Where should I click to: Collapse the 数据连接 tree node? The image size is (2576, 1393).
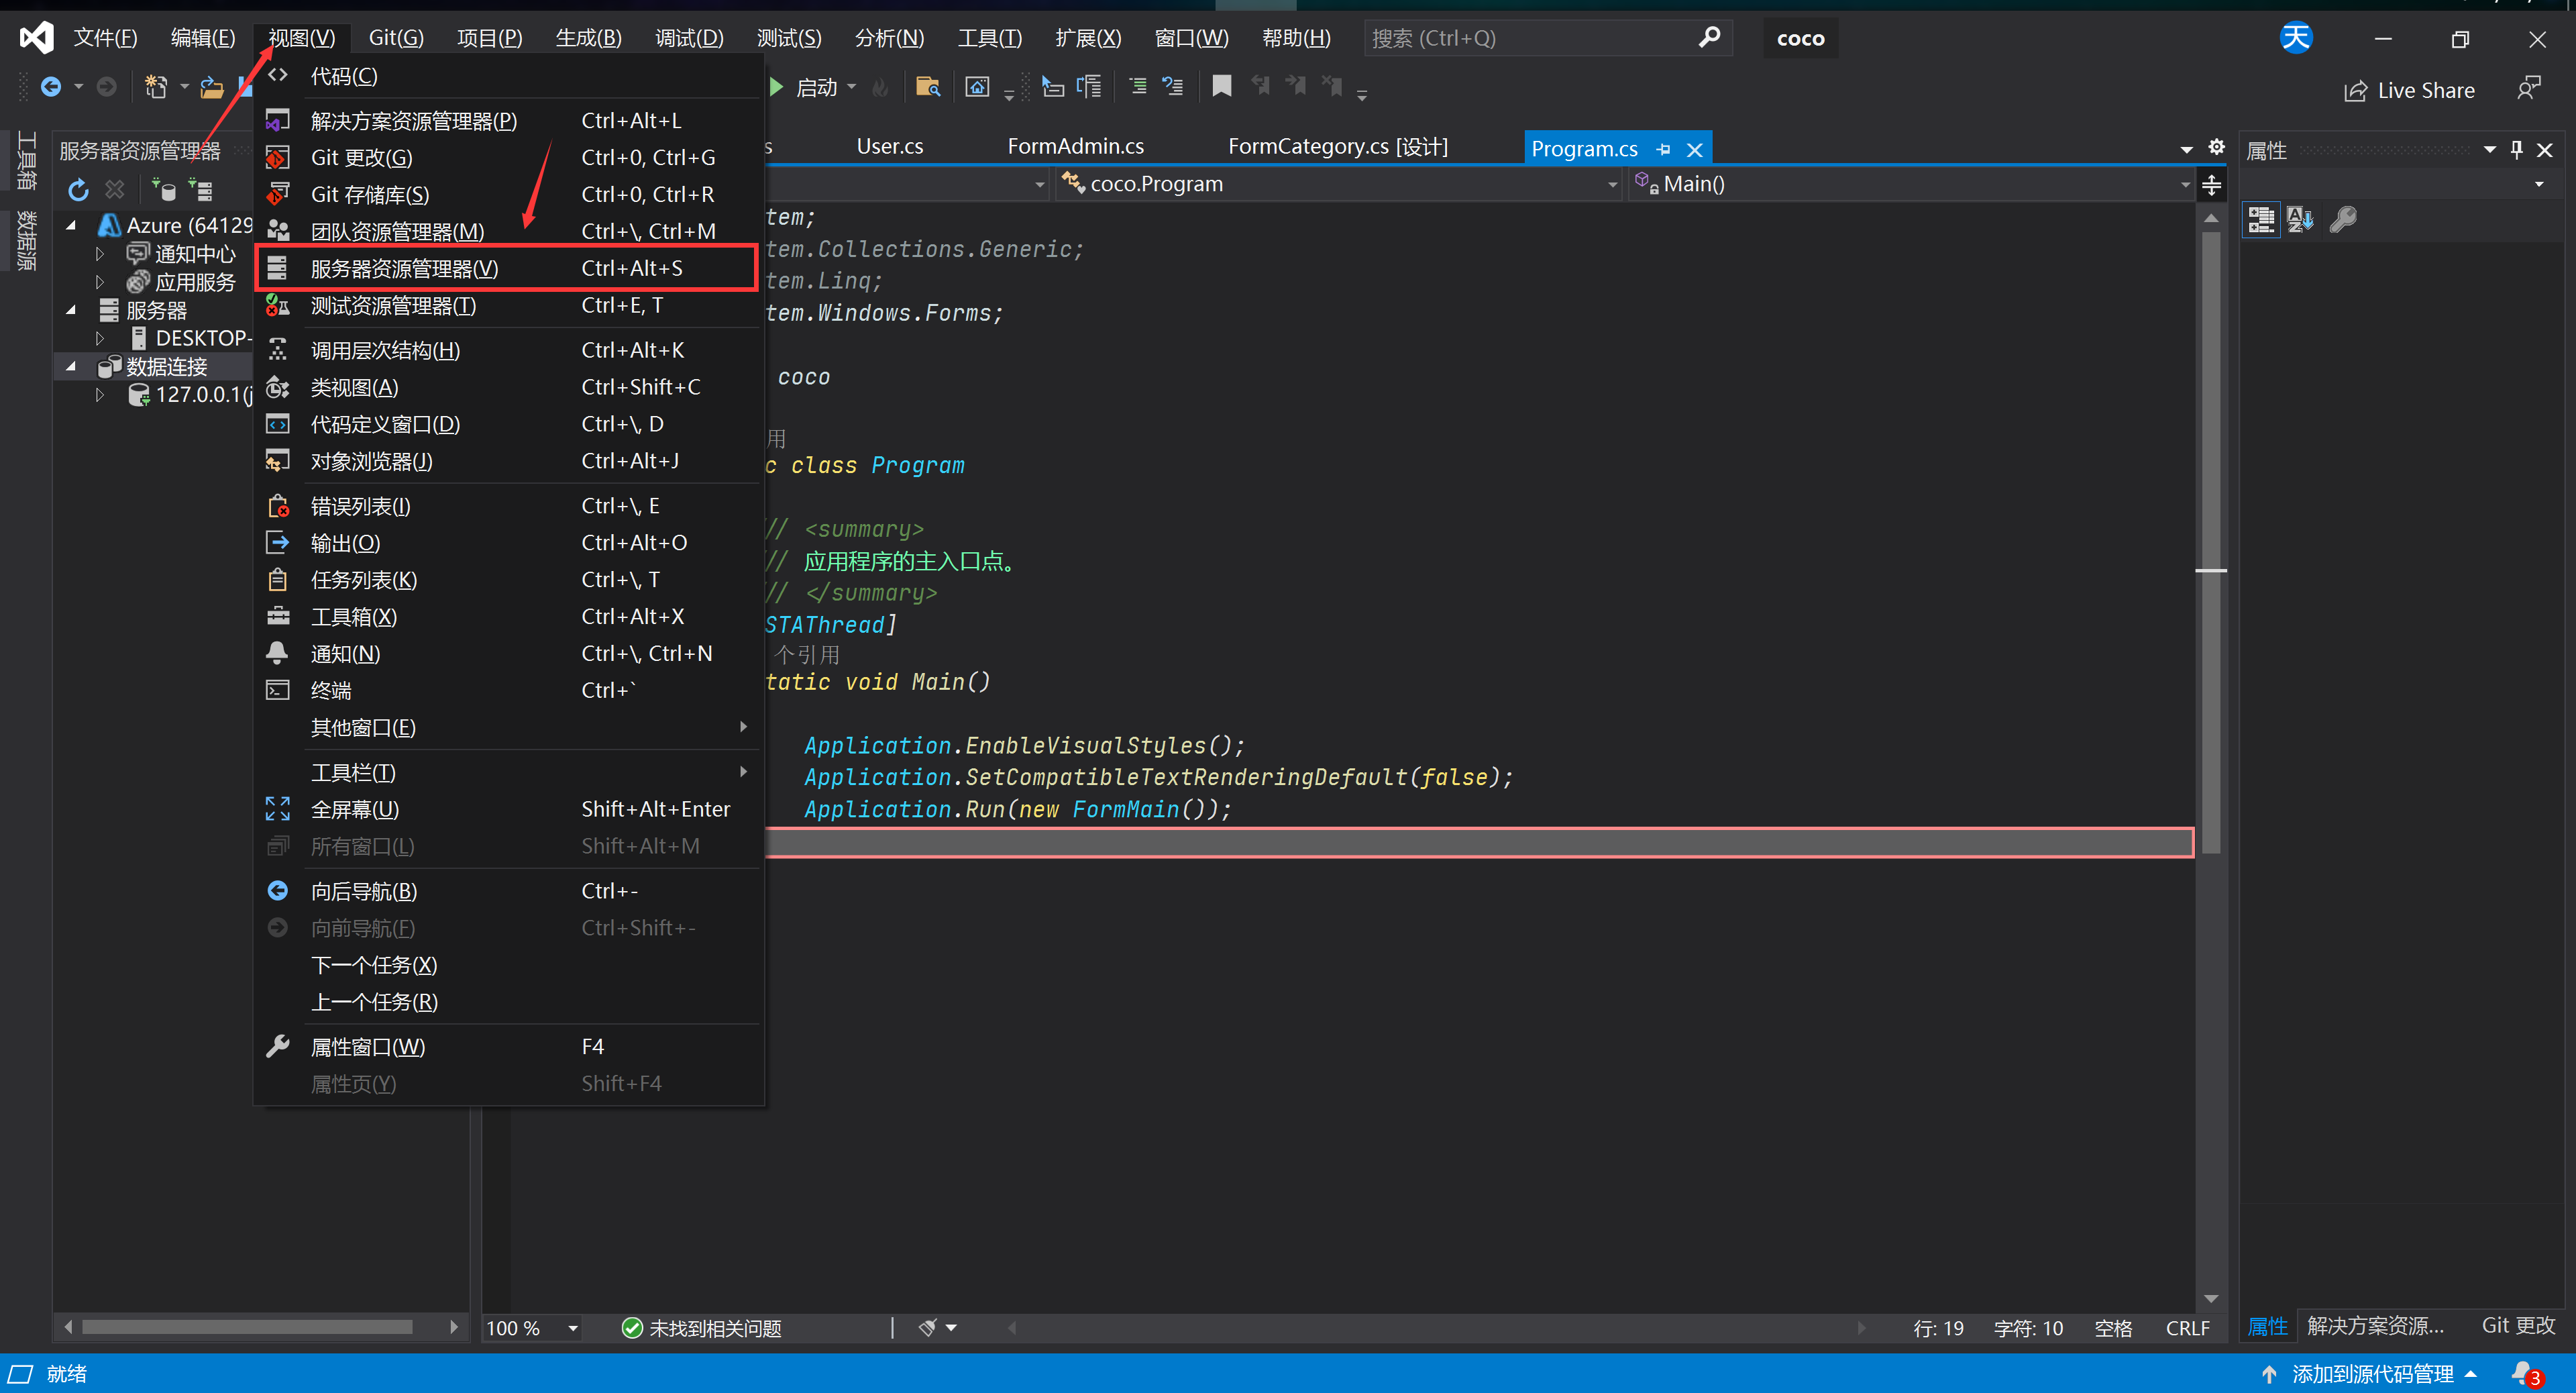tap(71, 367)
